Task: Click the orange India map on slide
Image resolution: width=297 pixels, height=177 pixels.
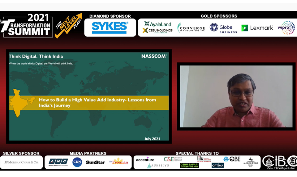Action: click(x=22, y=103)
